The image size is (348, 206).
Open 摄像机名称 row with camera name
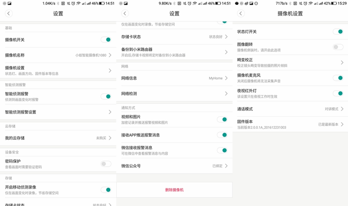pos(58,55)
